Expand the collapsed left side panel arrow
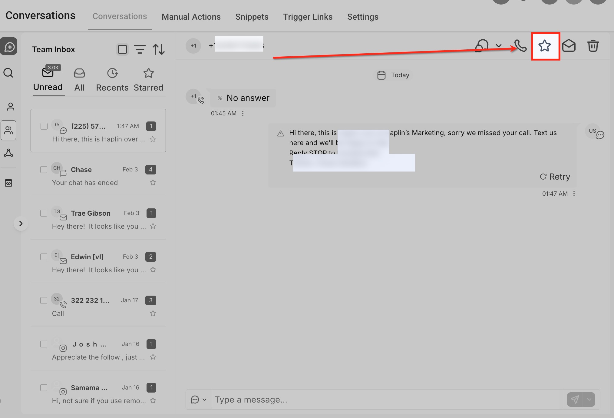The height and width of the screenshot is (418, 614). (21, 224)
